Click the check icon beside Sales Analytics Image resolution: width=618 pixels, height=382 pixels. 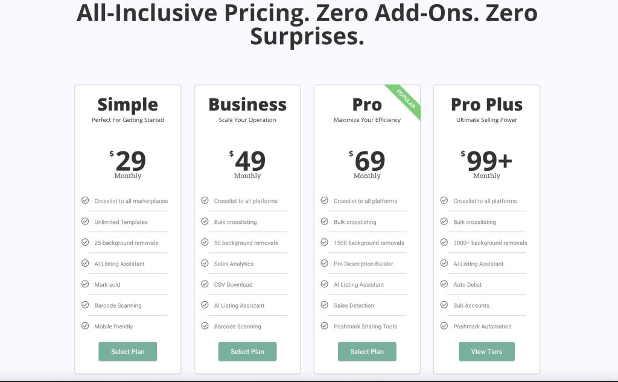coord(205,264)
